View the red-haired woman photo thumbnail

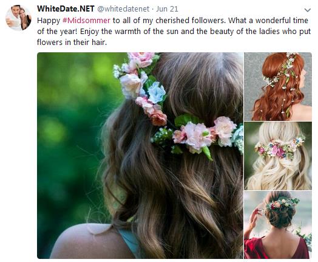pos(278,86)
